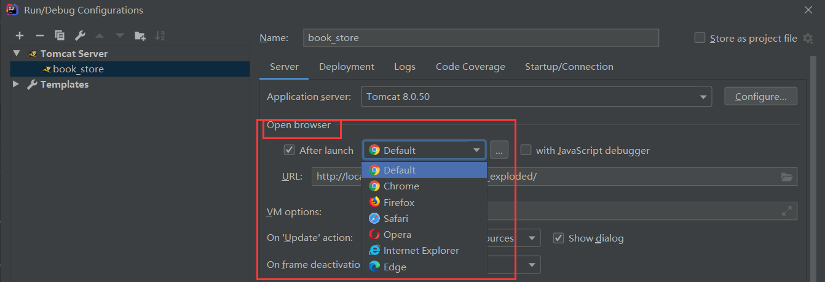Expand the VM options field editor
This screenshot has height=282, width=825.
coord(786,211)
